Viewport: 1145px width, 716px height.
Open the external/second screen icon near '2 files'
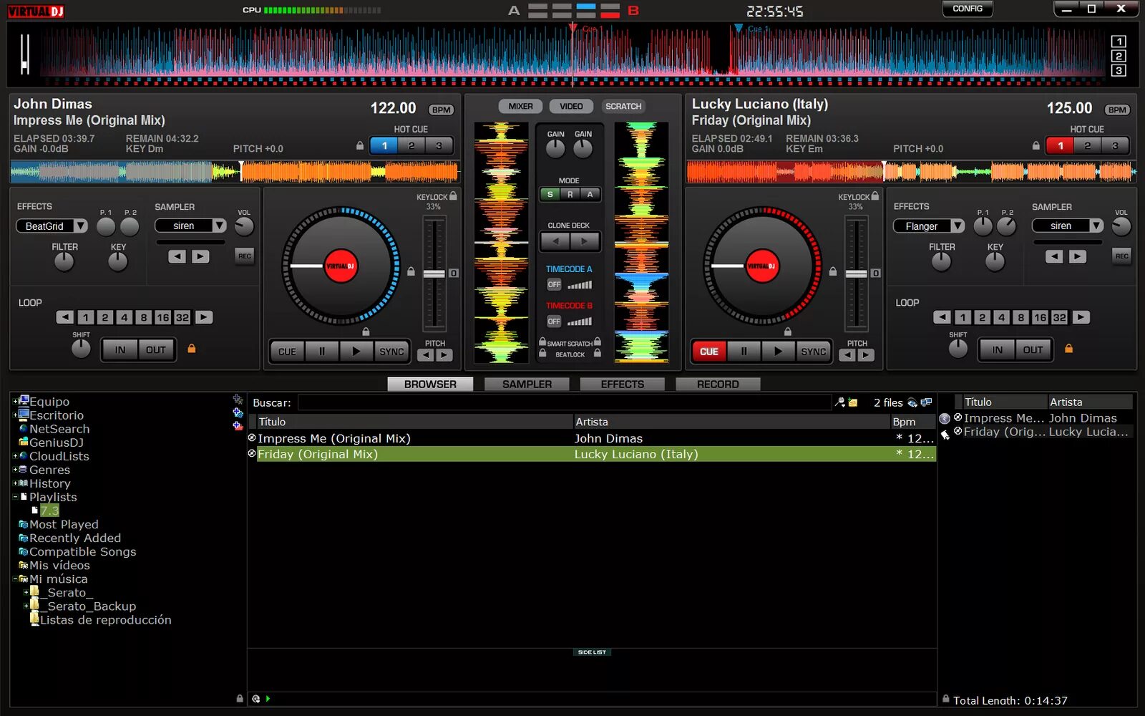point(926,402)
